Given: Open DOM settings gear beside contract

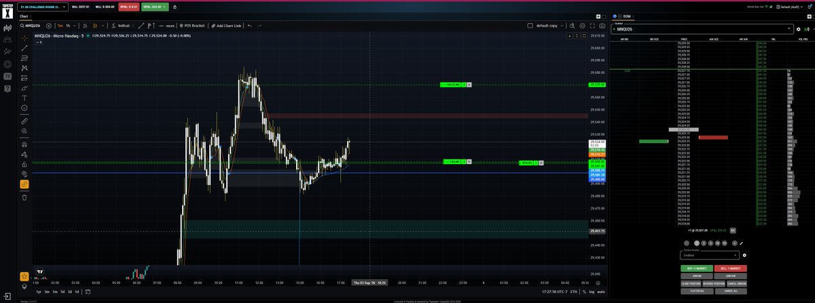Looking at the screenshot, I should pyautogui.click(x=799, y=29).
